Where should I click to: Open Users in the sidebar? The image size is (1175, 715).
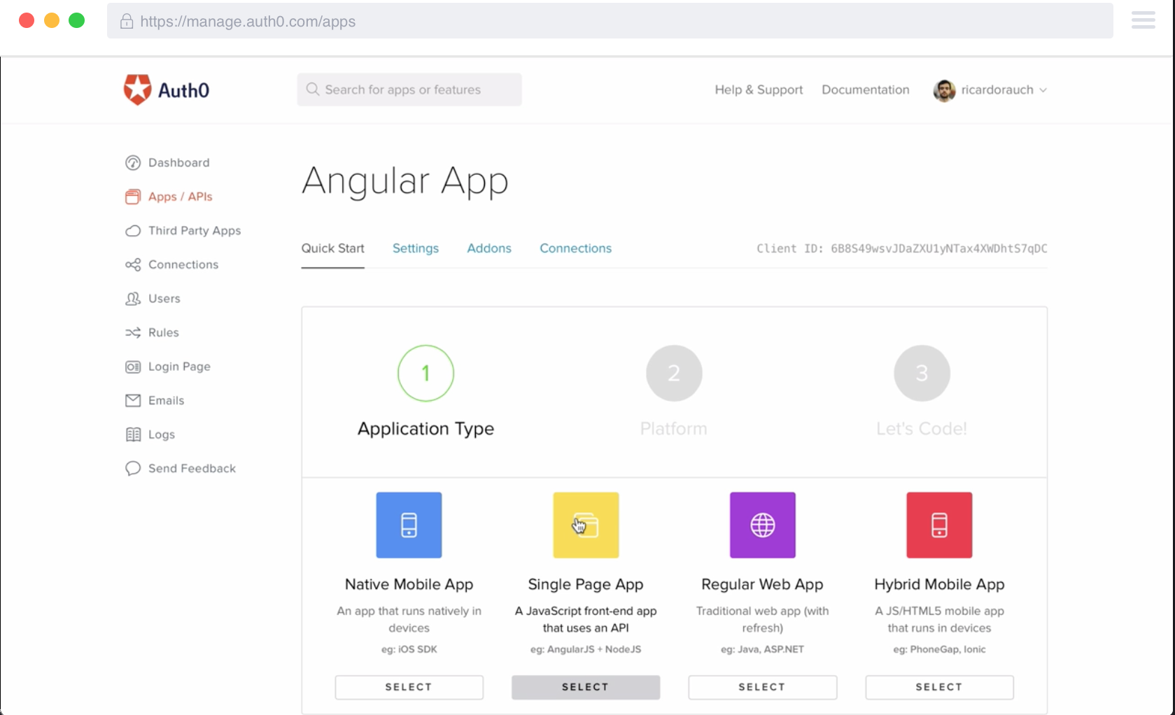coord(164,299)
